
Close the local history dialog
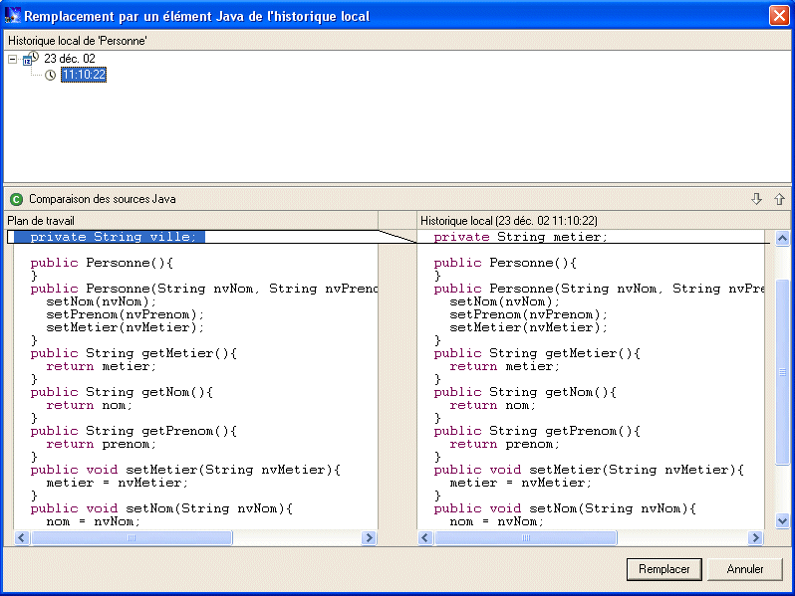click(779, 15)
